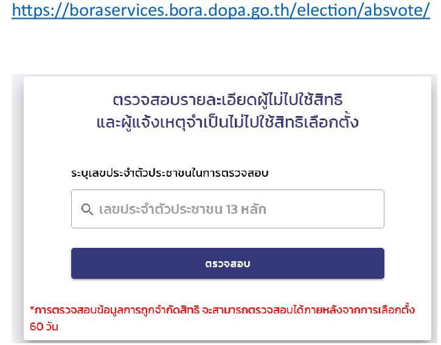Click the red '60 วัน' text

[x=44, y=327]
